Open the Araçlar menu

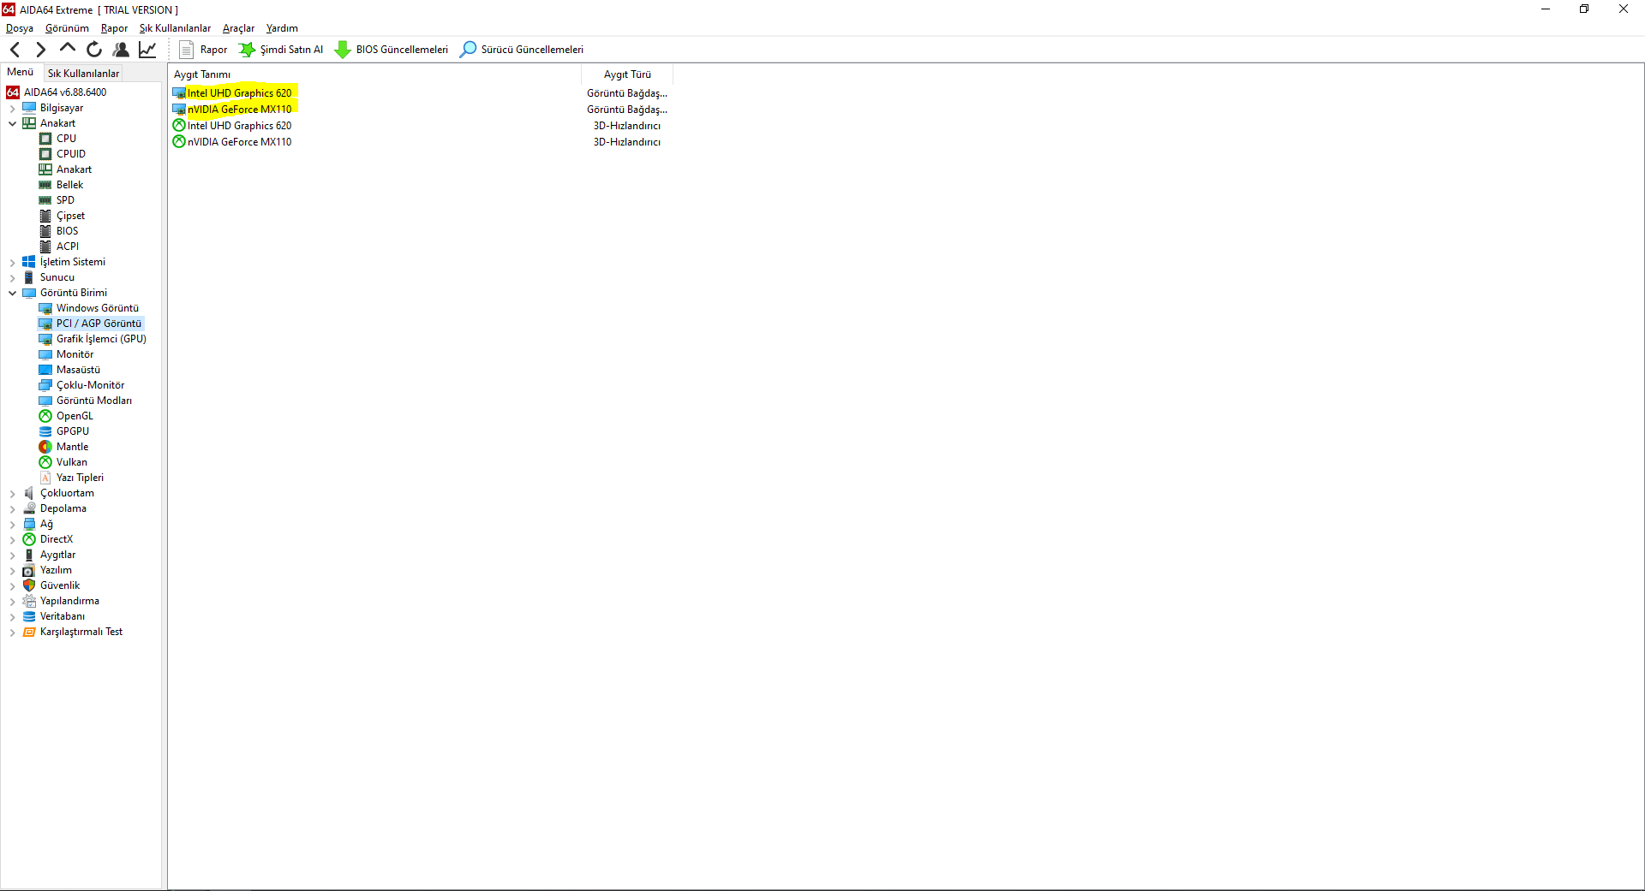(x=238, y=28)
